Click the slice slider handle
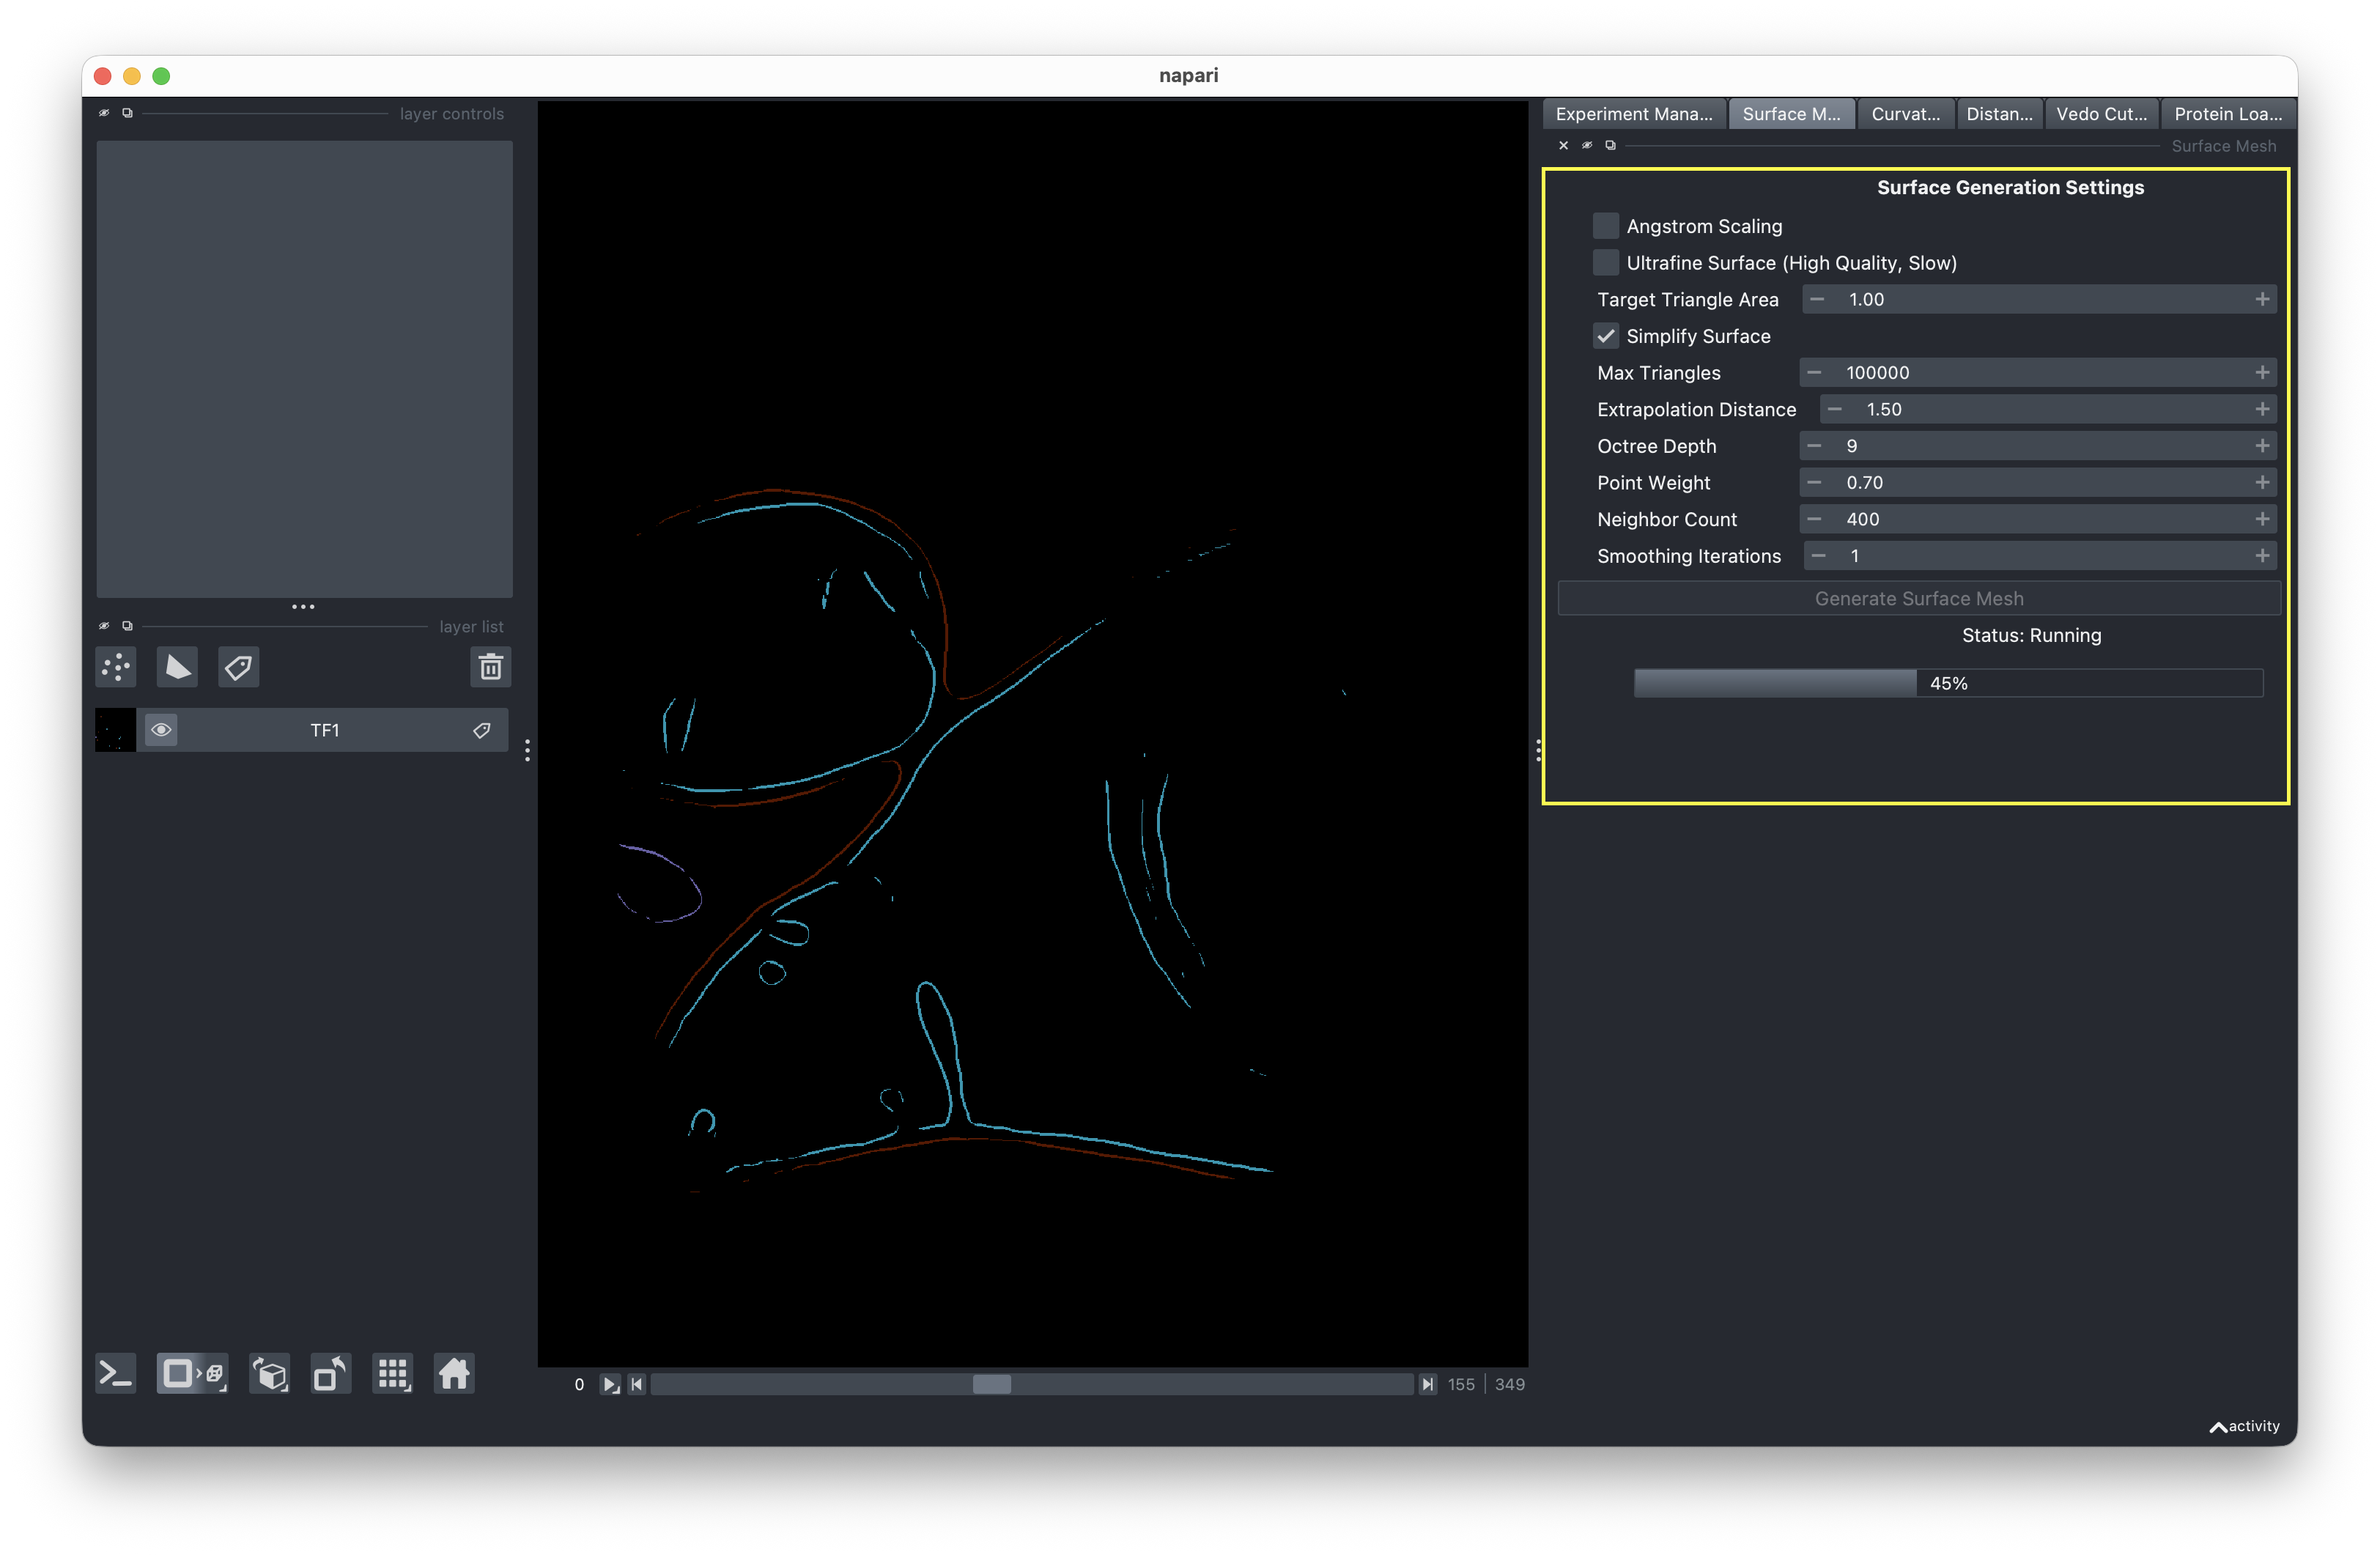This screenshot has width=2380, height=1555. tap(991, 1385)
